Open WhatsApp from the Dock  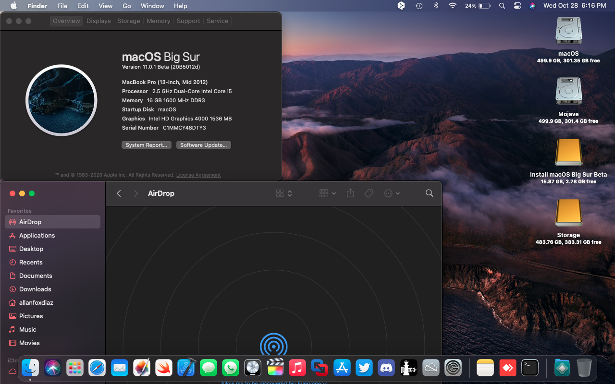[x=231, y=368]
